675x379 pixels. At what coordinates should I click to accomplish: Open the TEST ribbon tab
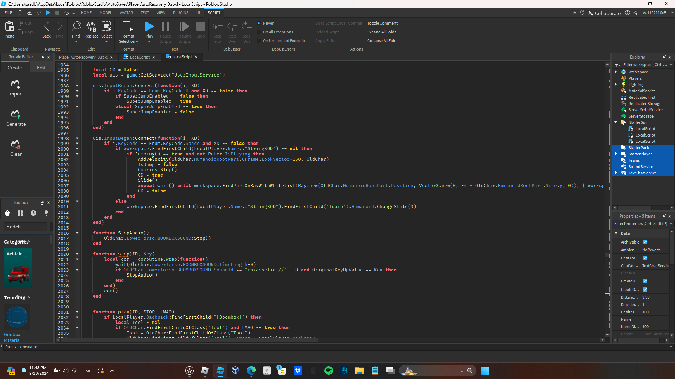tap(145, 13)
